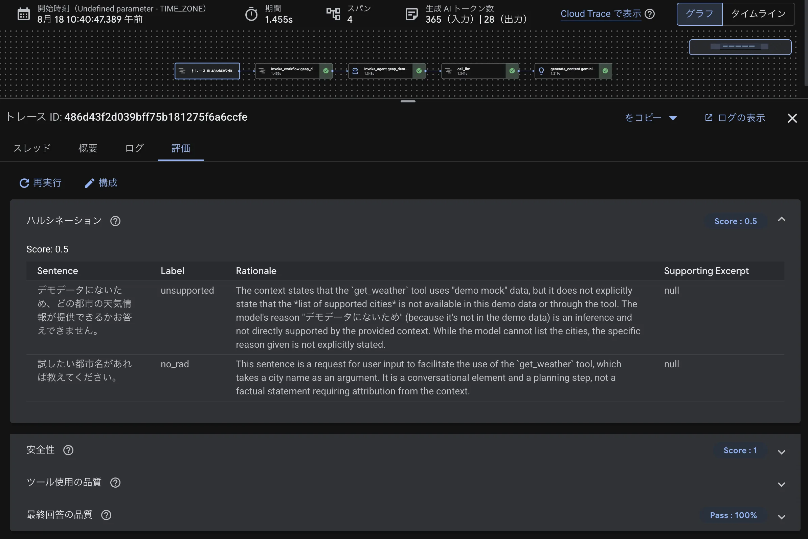
Task: Click green check on generate_content node
Action: tap(605, 71)
